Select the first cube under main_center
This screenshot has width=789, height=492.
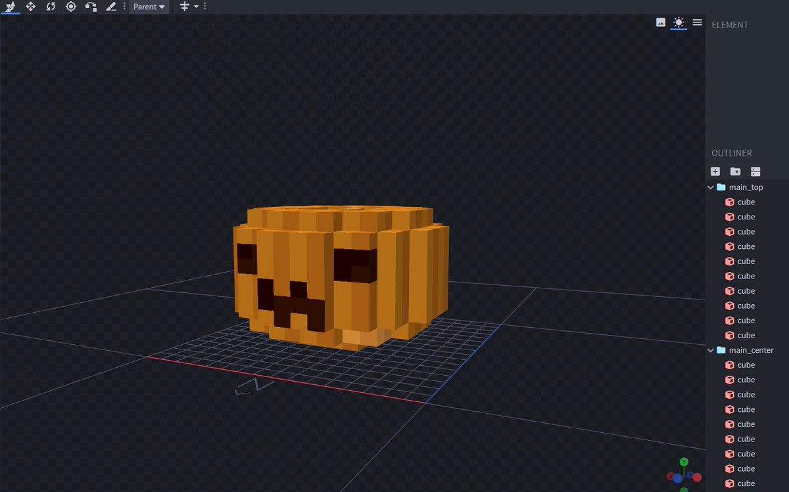pyautogui.click(x=748, y=365)
